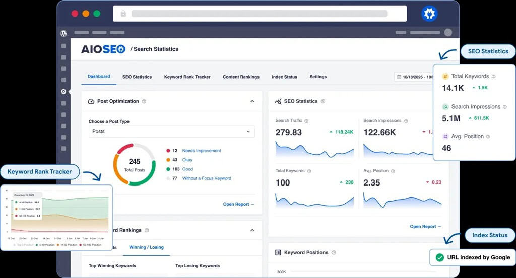Select the active AIOSEO sidebar circle icon

(63, 91)
